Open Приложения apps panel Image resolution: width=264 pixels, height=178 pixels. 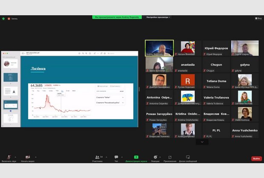pyautogui.click(x=170, y=159)
